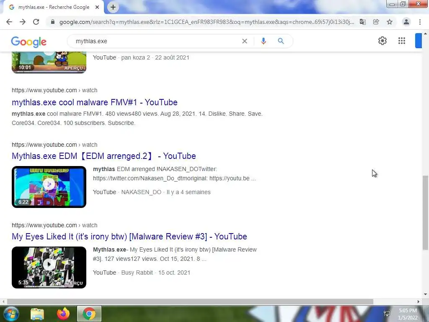
Task: Open the Windows Start menu
Action: click(x=10, y=314)
